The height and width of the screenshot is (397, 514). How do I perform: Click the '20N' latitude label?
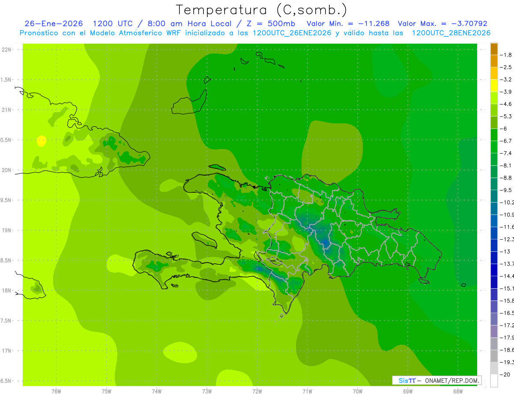(6, 170)
